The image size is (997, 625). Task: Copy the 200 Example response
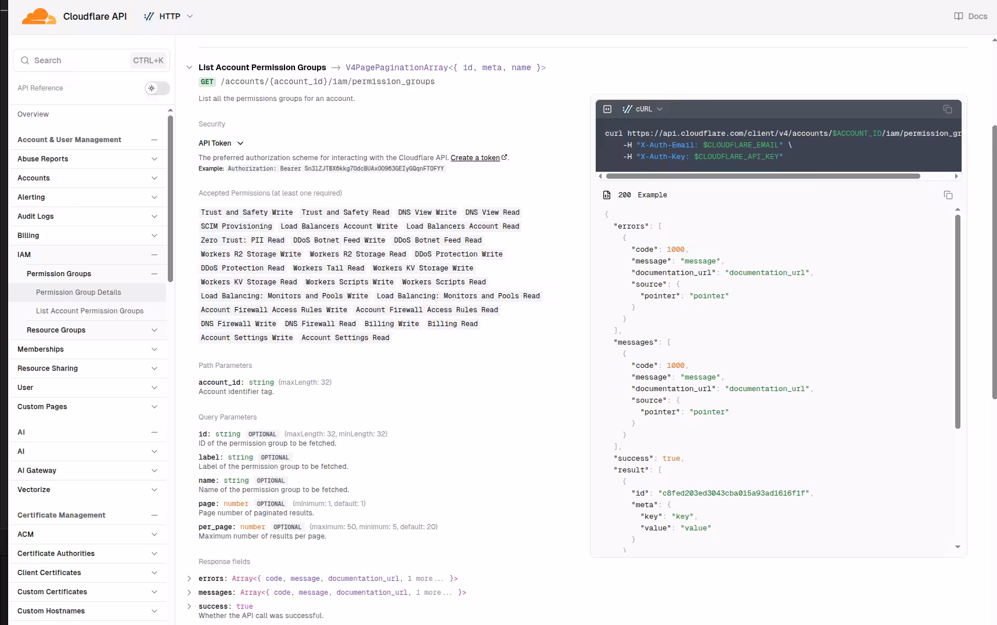(948, 195)
